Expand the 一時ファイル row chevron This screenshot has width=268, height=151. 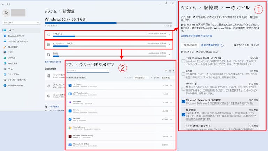point(169,35)
